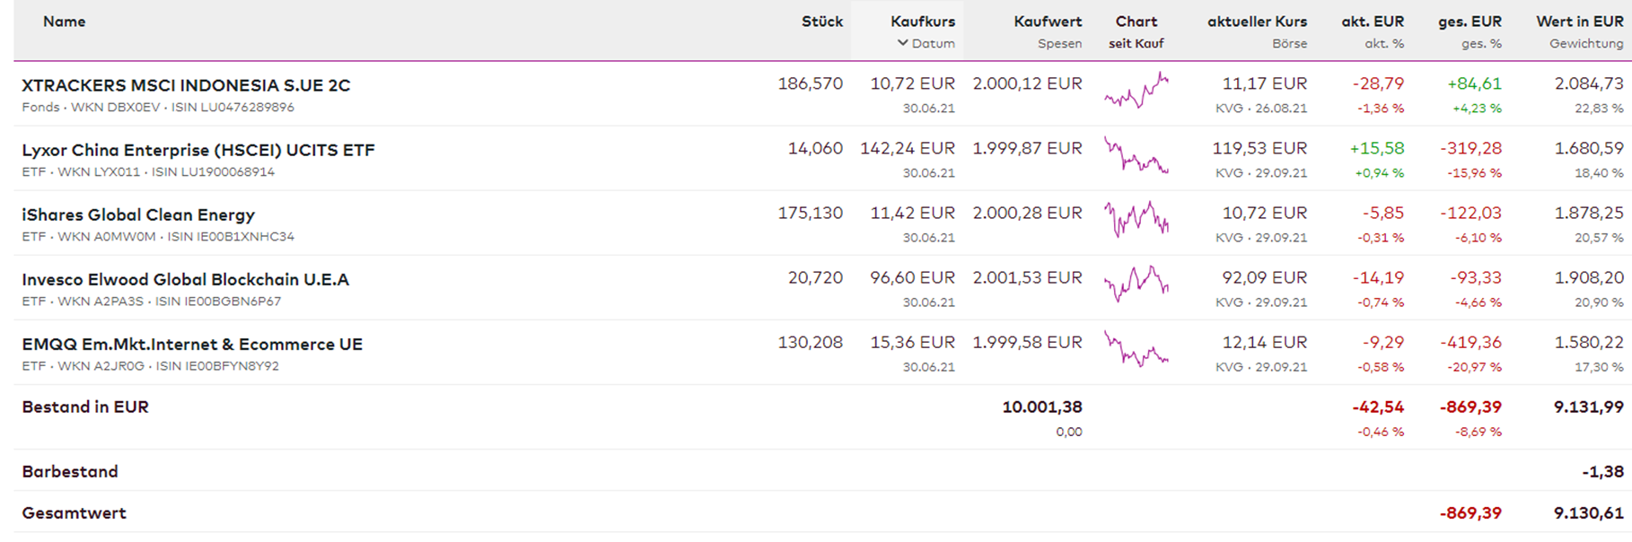Click the Chart seit Kauf column header
The width and height of the screenshot is (1632, 542).
coord(1136,22)
